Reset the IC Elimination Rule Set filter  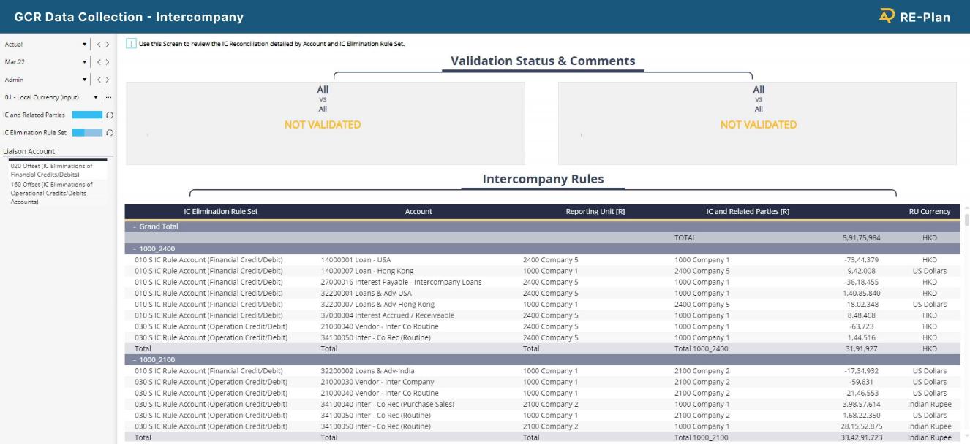[x=110, y=132]
